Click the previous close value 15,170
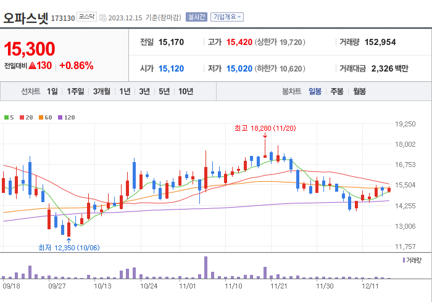Viewport: 432px width, 302px height. pyautogui.click(x=171, y=42)
